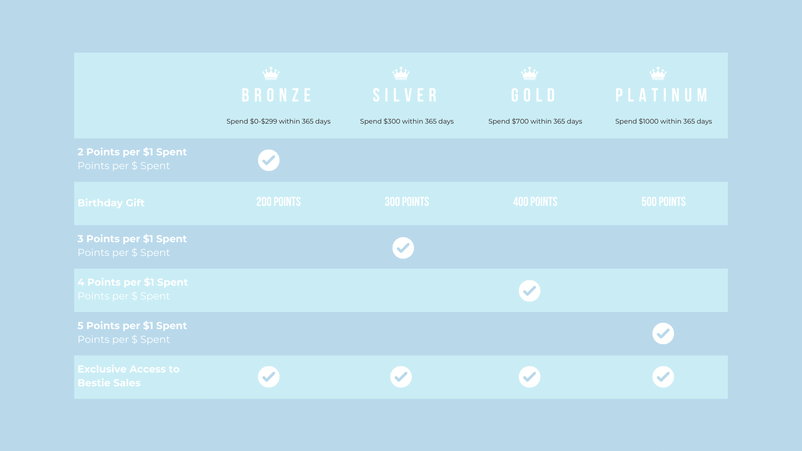Click Bronze checkmark in Exclusive Access row
The height and width of the screenshot is (451, 802).
click(x=269, y=377)
